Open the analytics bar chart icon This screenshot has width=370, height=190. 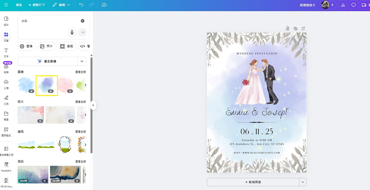pos(343,5)
